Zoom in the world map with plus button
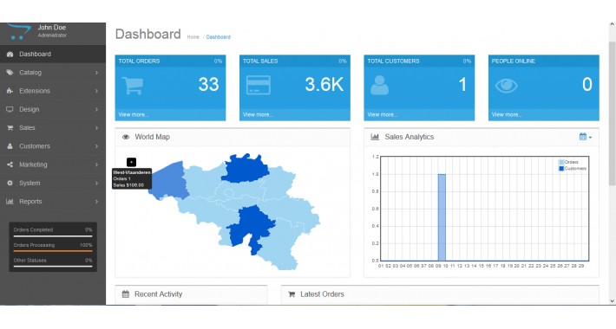Image resolution: width=616 pixels, height=329 pixels. pyautogui.click(x=131, y=162)
